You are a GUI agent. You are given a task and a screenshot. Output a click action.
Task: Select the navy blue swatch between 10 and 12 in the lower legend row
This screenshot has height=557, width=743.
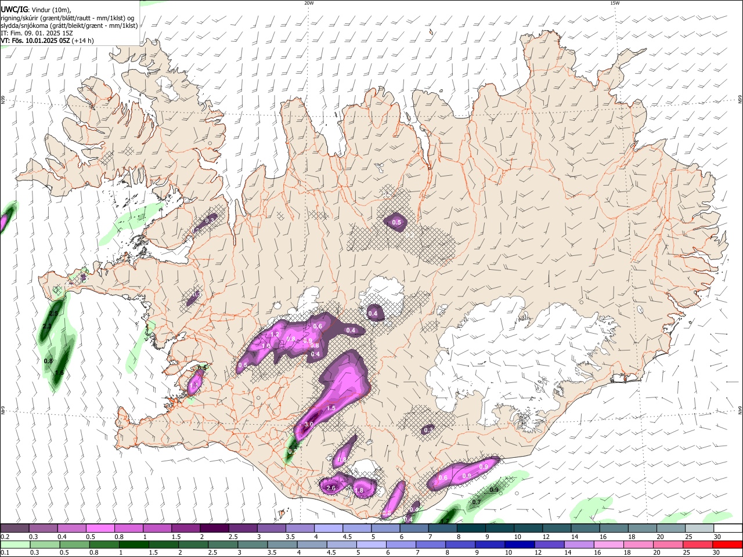coord(519,544)
